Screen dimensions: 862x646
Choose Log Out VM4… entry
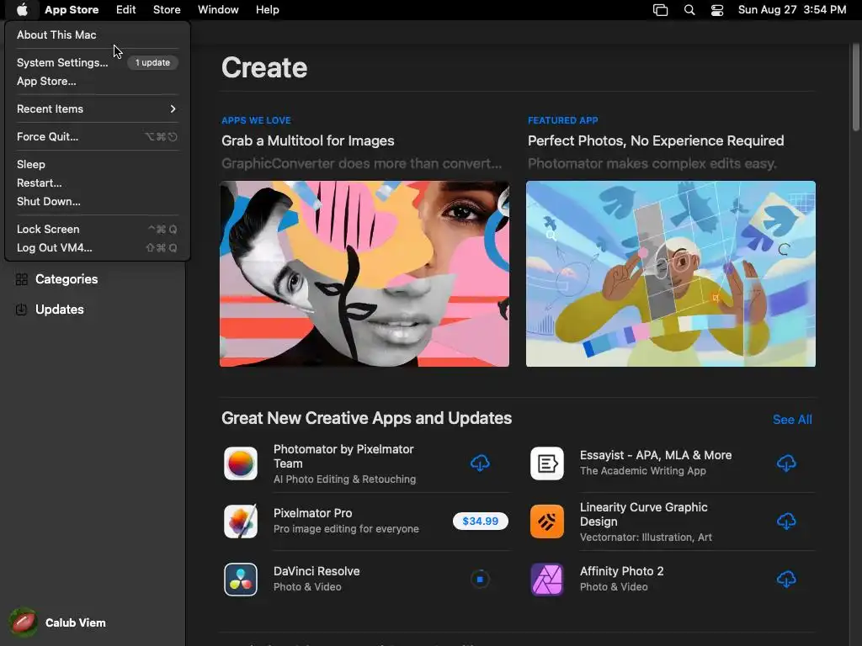coord(98,248)
